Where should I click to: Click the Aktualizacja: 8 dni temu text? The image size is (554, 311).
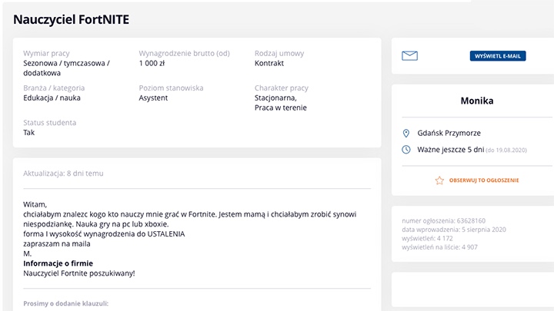pyautogui.click(x=63, y=174)
